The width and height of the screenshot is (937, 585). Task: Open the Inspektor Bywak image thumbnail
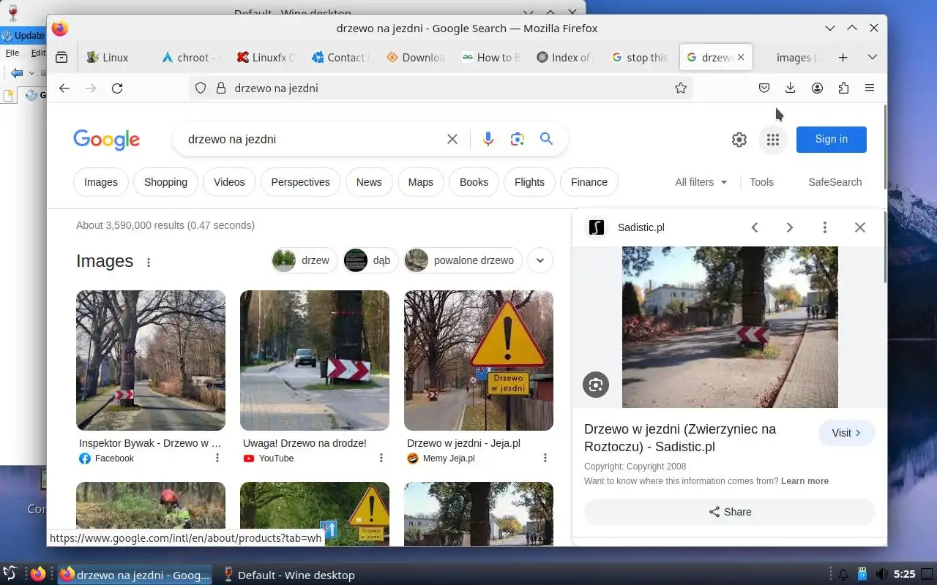[151, 361]
